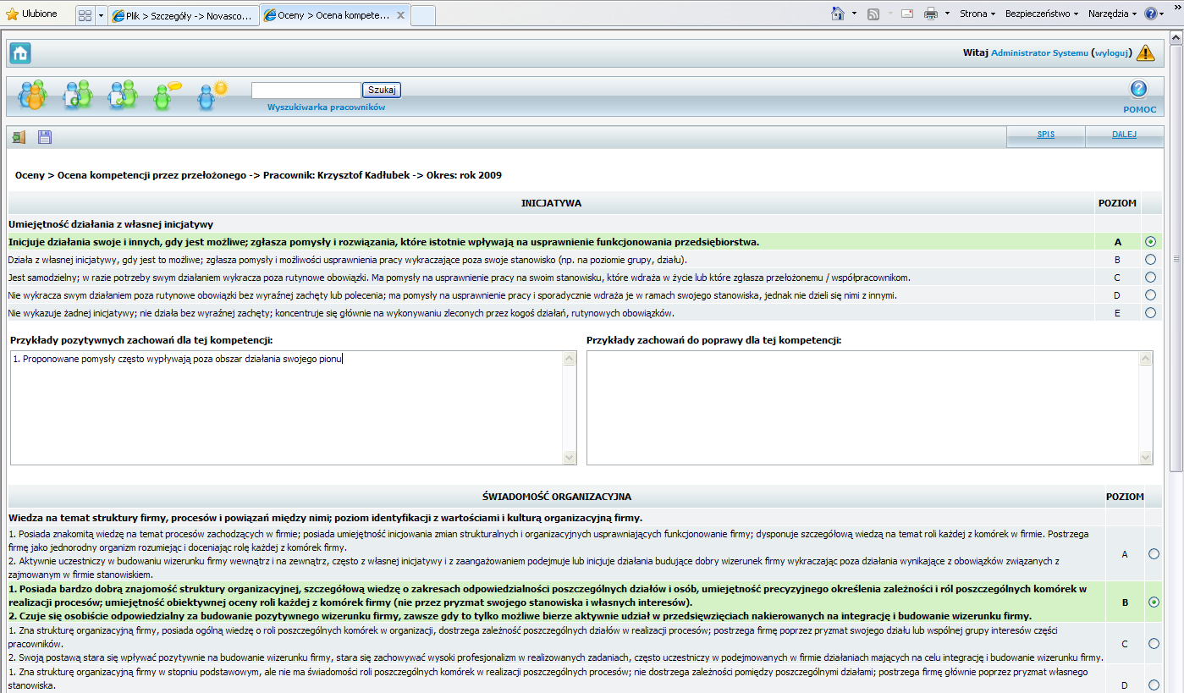Click the three-person group employees icon

pyautogui.click(x=33, y=94)
